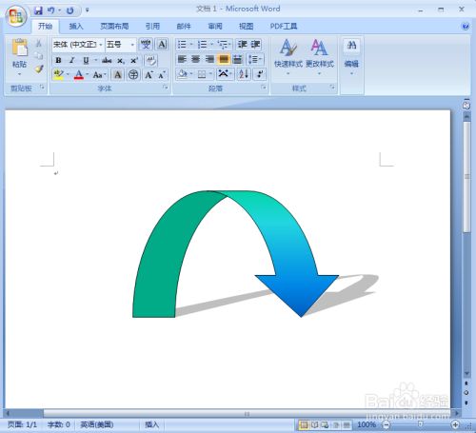
Task: Undo the last action
Action: 50,10
